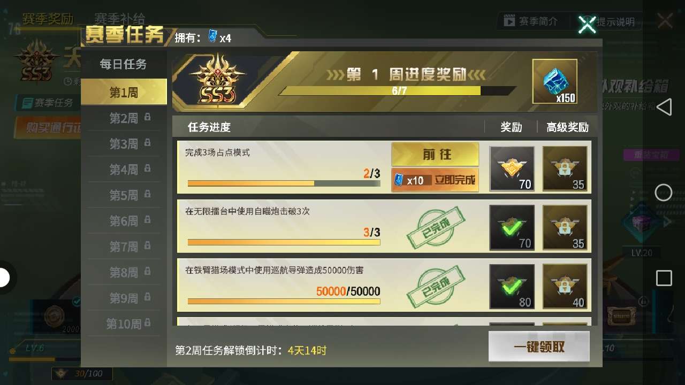Image resolution: width=685 pixels, height=385 pixels.
Task: Select the locked 第2周 tab
Action: [124, 118]
